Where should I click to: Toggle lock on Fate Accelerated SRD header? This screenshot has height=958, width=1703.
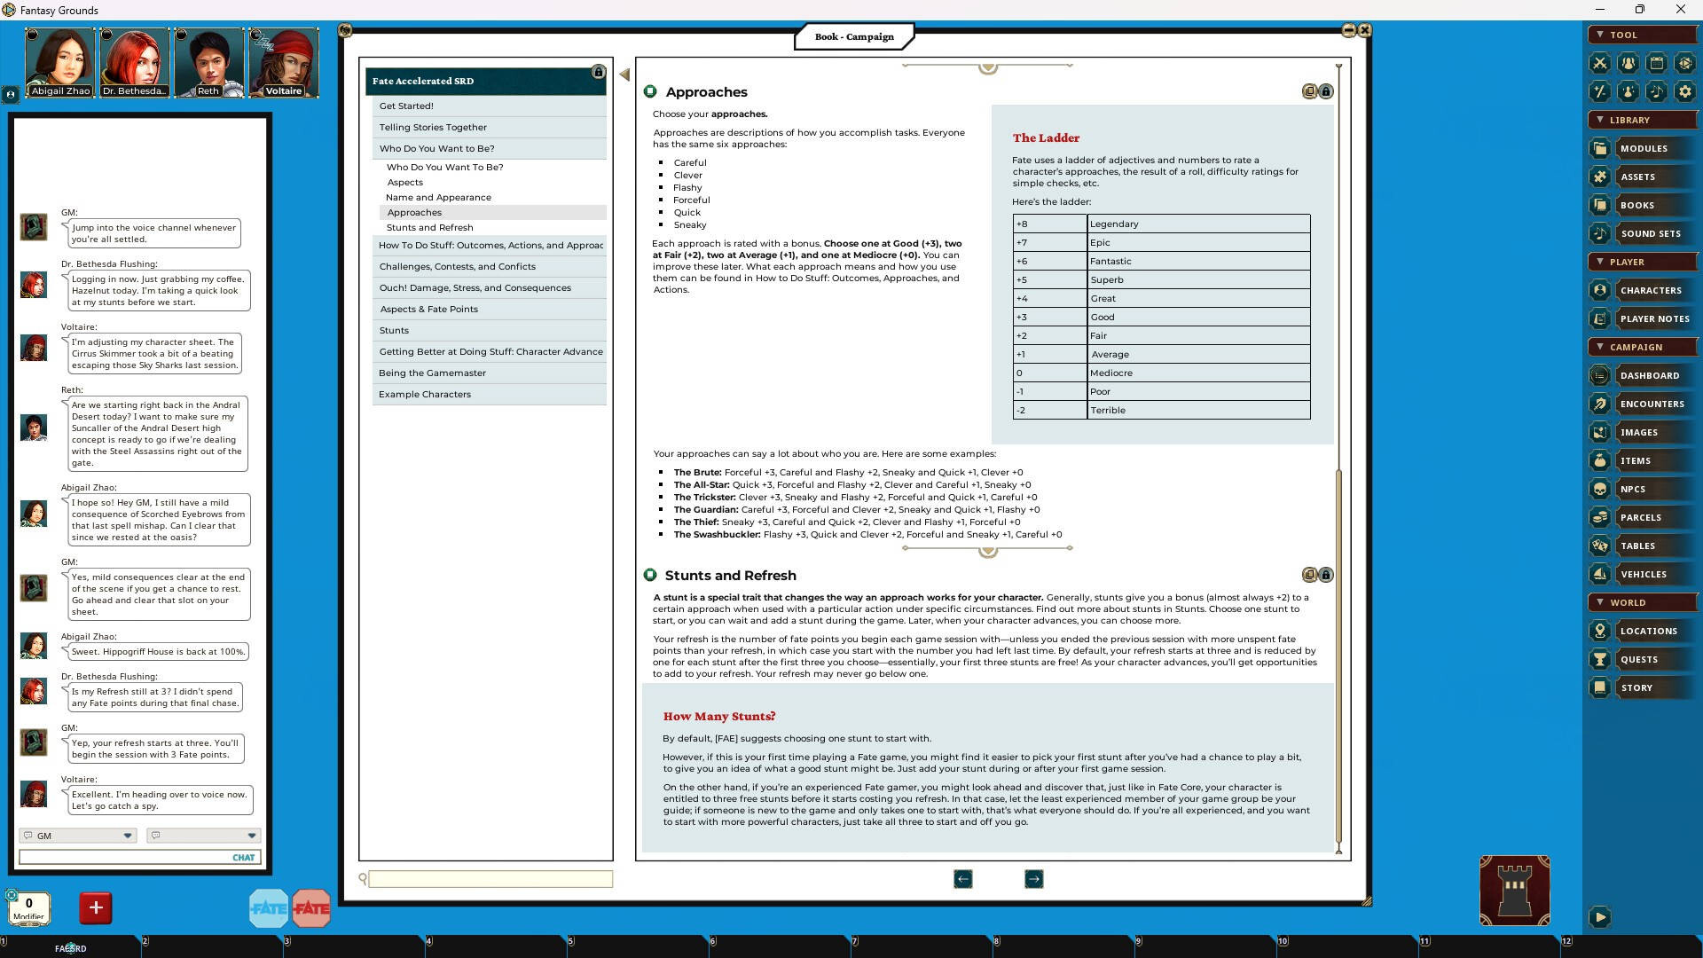tap(598, 72)
